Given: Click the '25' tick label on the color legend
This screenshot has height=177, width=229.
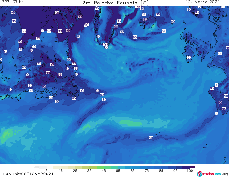Looking at the screenshot, I should 75,171.
